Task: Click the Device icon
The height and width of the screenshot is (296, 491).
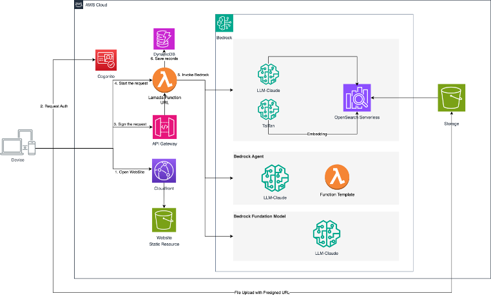Action: 18,142
